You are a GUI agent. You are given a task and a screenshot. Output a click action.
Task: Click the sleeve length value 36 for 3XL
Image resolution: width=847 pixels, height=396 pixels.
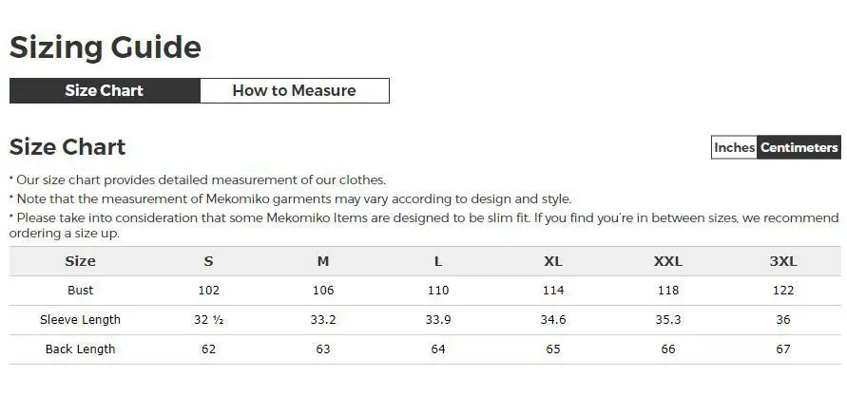point(782,320)
